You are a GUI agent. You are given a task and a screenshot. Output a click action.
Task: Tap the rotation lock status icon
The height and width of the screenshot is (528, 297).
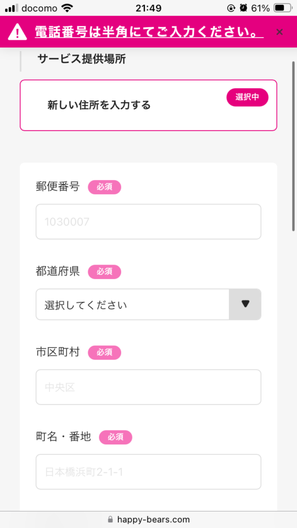coord(231,8)
